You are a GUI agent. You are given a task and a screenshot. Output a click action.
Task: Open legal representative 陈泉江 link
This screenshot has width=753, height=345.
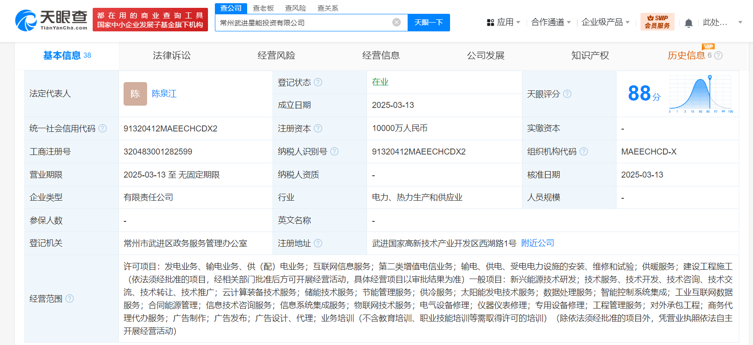coord(164,94)
